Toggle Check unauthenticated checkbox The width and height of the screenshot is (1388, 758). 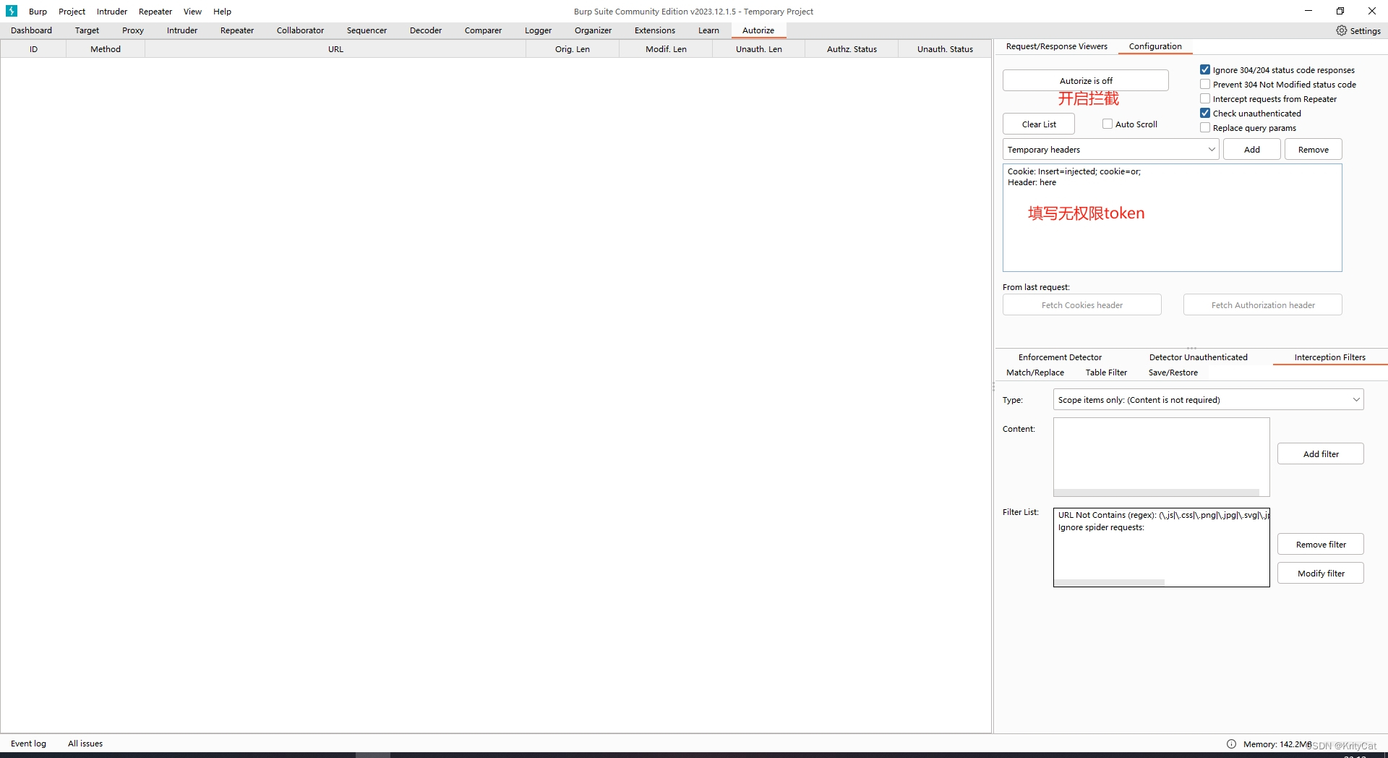coord(1205,113)
